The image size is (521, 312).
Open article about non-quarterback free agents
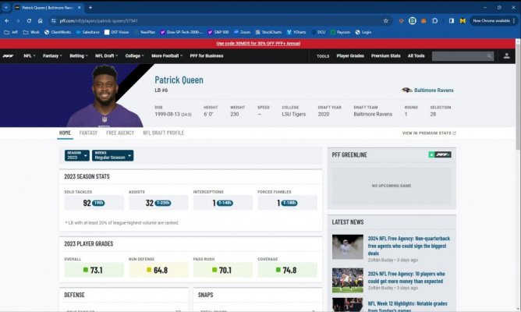(409, 246)
